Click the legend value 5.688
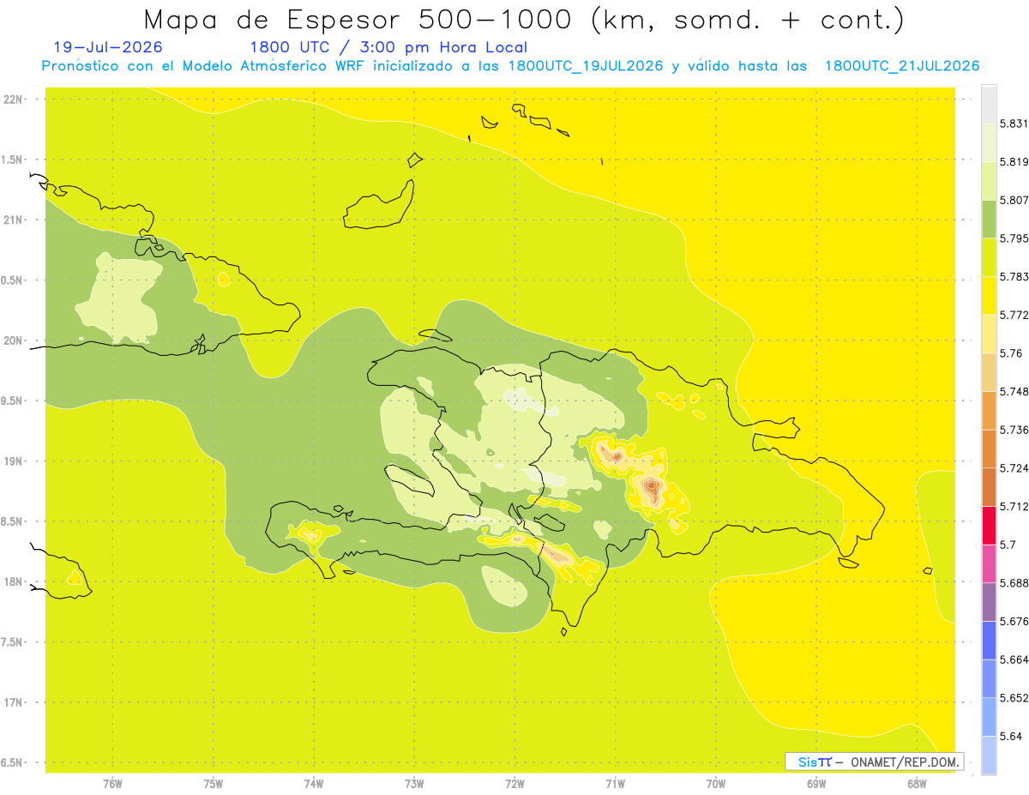The width and height of the screenshot is (1029, 795). (x=1014, y=582)
